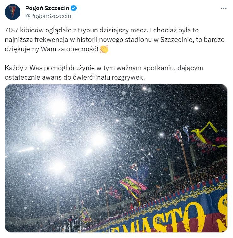Click the yellow scarf flag in the photo
The width and height of the screenshot is (233, 238).
[208, 133]
